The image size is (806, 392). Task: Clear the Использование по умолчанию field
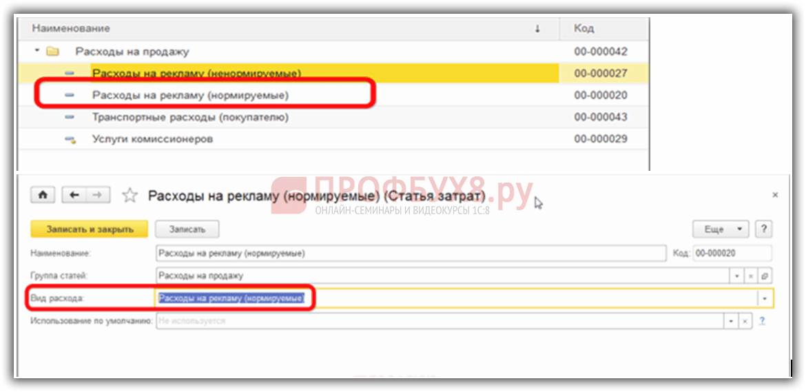pyautogui.click(x=743, y=321)
